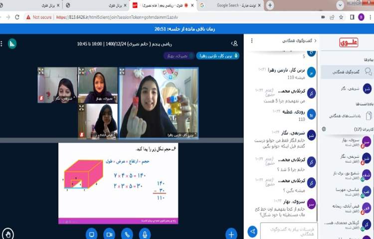Image resolution: width=374 pixels, height=239 pixels.
Task: Click the presentation slide with volume problem
Action: (118, 183)
